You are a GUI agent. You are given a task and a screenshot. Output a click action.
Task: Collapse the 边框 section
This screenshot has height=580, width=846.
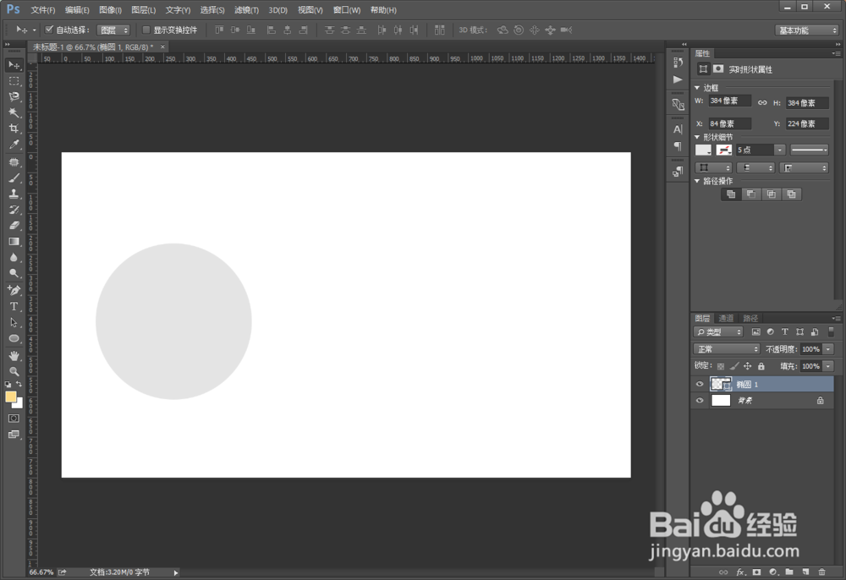(x=697, y=87)
